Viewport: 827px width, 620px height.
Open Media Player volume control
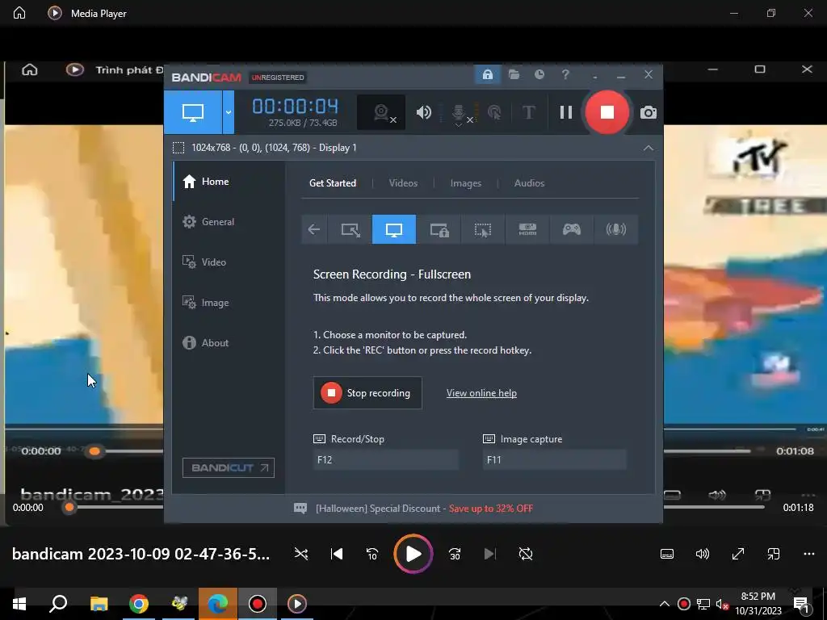[x=703, y=554]
